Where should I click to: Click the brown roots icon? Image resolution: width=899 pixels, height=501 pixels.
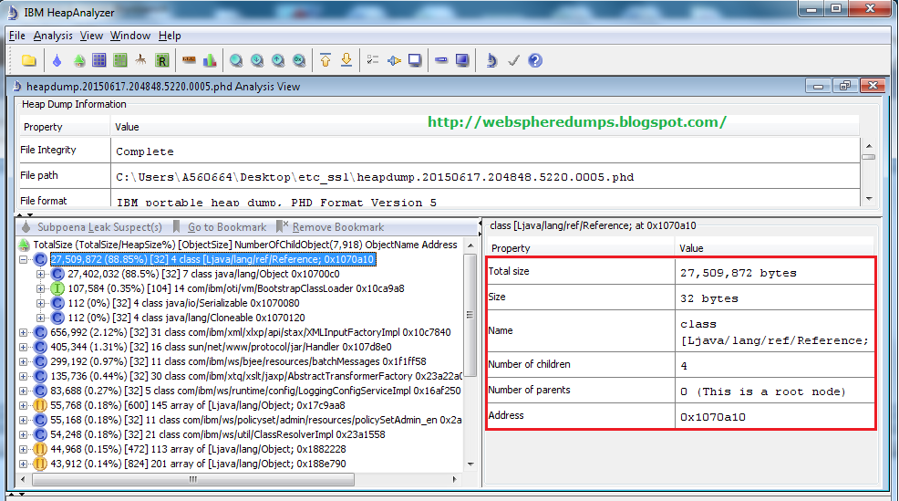point(140,60)
